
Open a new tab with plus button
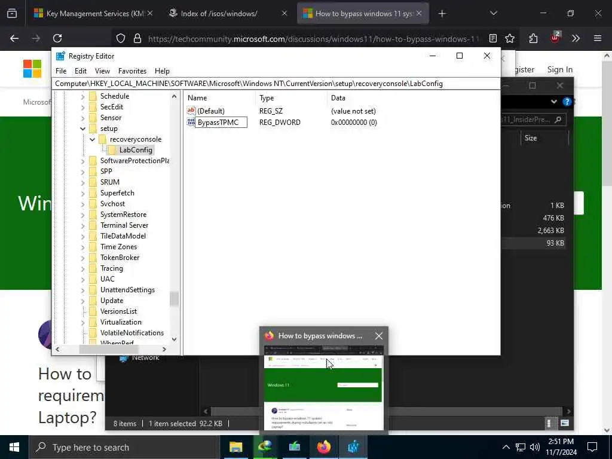(x=442, y=14)
